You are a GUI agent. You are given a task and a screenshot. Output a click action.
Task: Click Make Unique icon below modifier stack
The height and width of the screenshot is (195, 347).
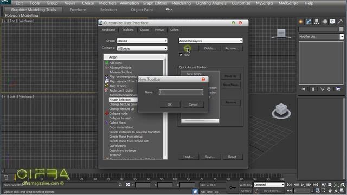click(322, 89)
